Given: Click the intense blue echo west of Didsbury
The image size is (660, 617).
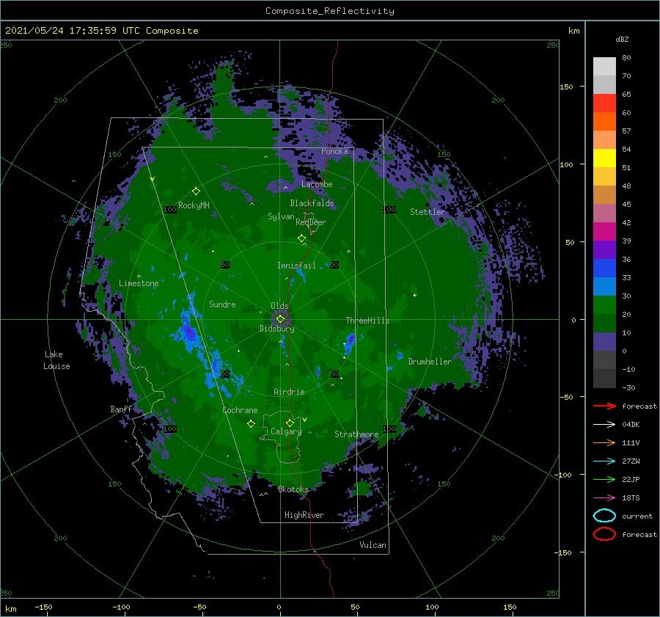Looking at the screenshot, I should pos(188,333).
